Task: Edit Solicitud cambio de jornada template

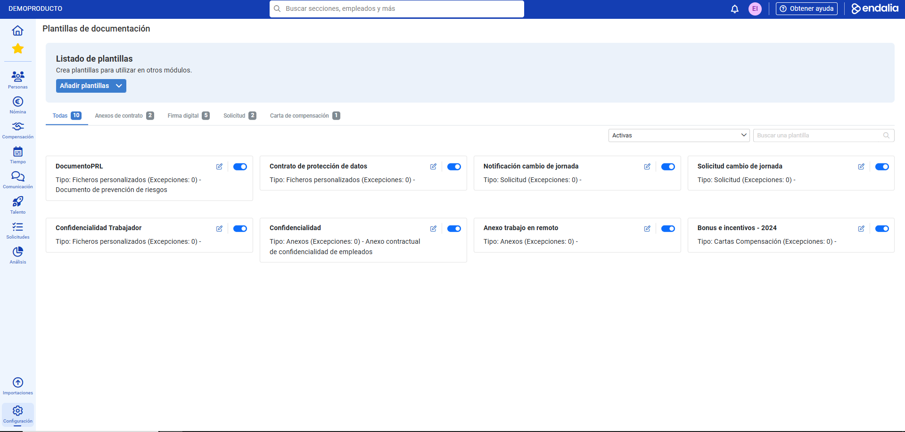Action: 861,167
